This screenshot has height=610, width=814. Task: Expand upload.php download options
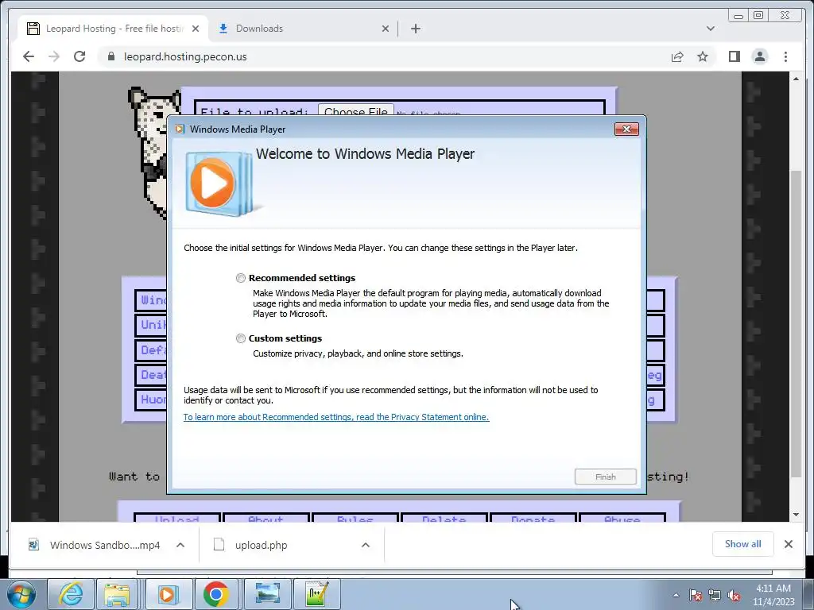pos(366,545)
